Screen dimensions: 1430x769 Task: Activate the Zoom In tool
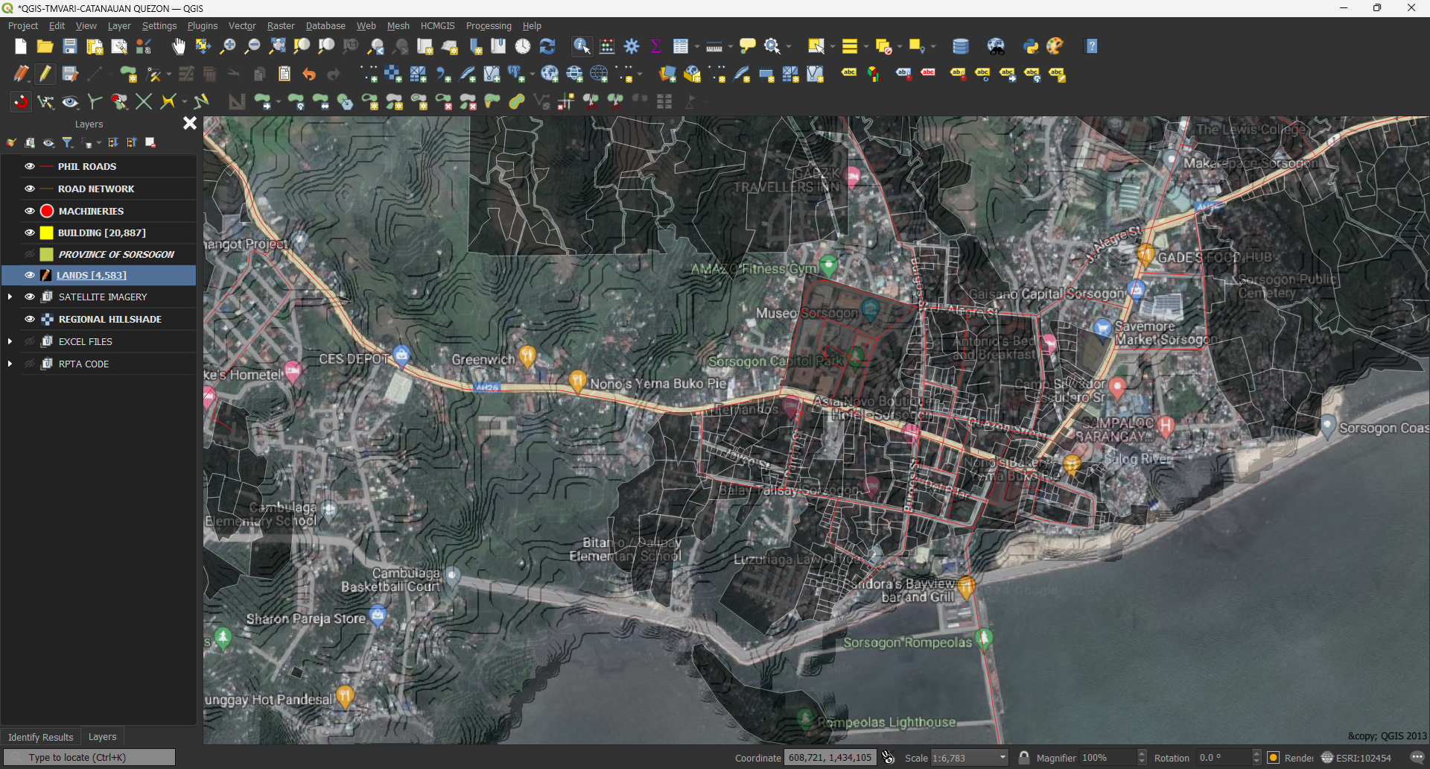[x=227, y=46]
